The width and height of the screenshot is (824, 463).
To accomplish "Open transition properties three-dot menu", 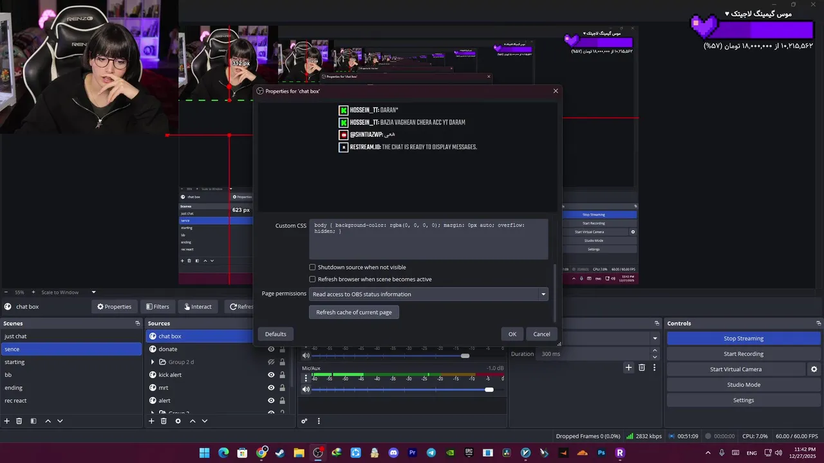I will click(x=655, y=368).
